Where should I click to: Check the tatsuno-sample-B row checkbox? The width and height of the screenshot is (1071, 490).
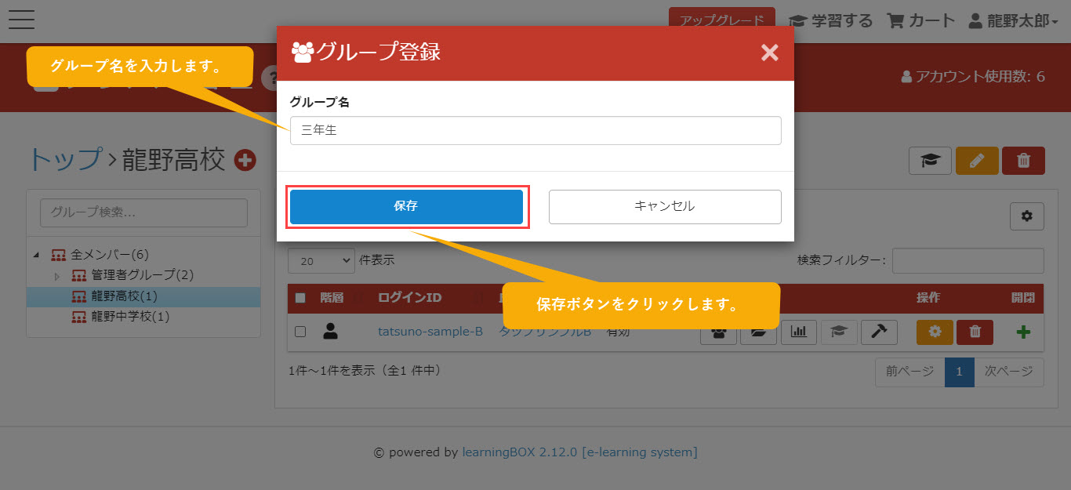click(300, 332)
